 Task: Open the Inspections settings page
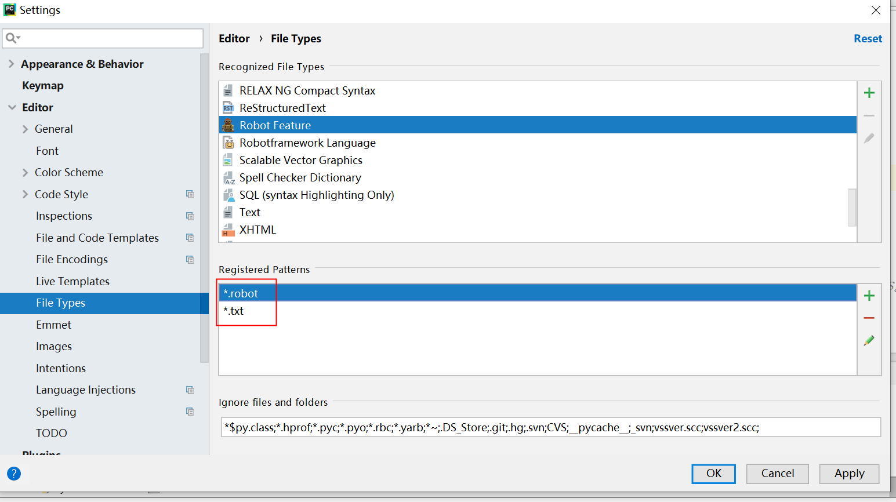[x=64, y=216]
